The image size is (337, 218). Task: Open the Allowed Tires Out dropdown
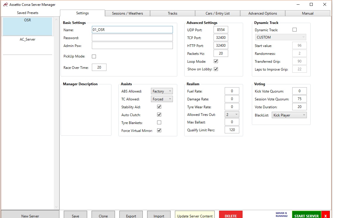tap(232, 114)
